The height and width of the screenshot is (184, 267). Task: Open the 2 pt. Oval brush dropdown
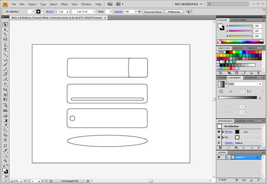coord(95,12)
